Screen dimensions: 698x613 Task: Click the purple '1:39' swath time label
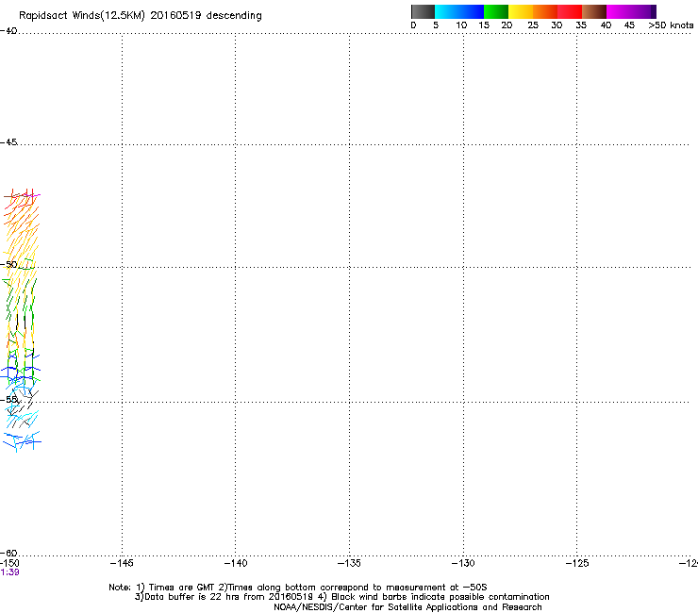point(9,572)
